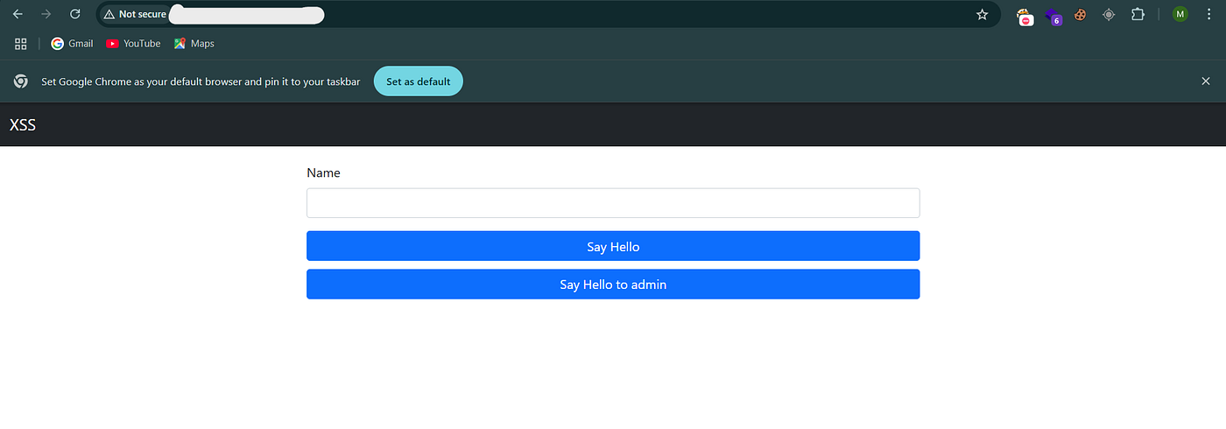Open the Gmail bookmark
The image size is (1226, 429).
click(x=72, y=43)
